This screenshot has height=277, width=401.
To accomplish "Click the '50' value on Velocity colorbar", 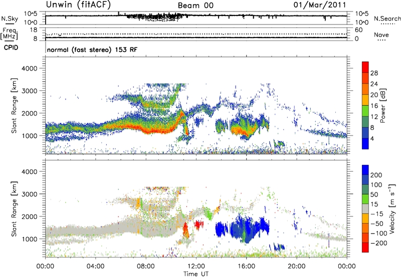I will (x=374, y=194).
